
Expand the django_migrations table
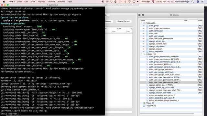point(144,46)
